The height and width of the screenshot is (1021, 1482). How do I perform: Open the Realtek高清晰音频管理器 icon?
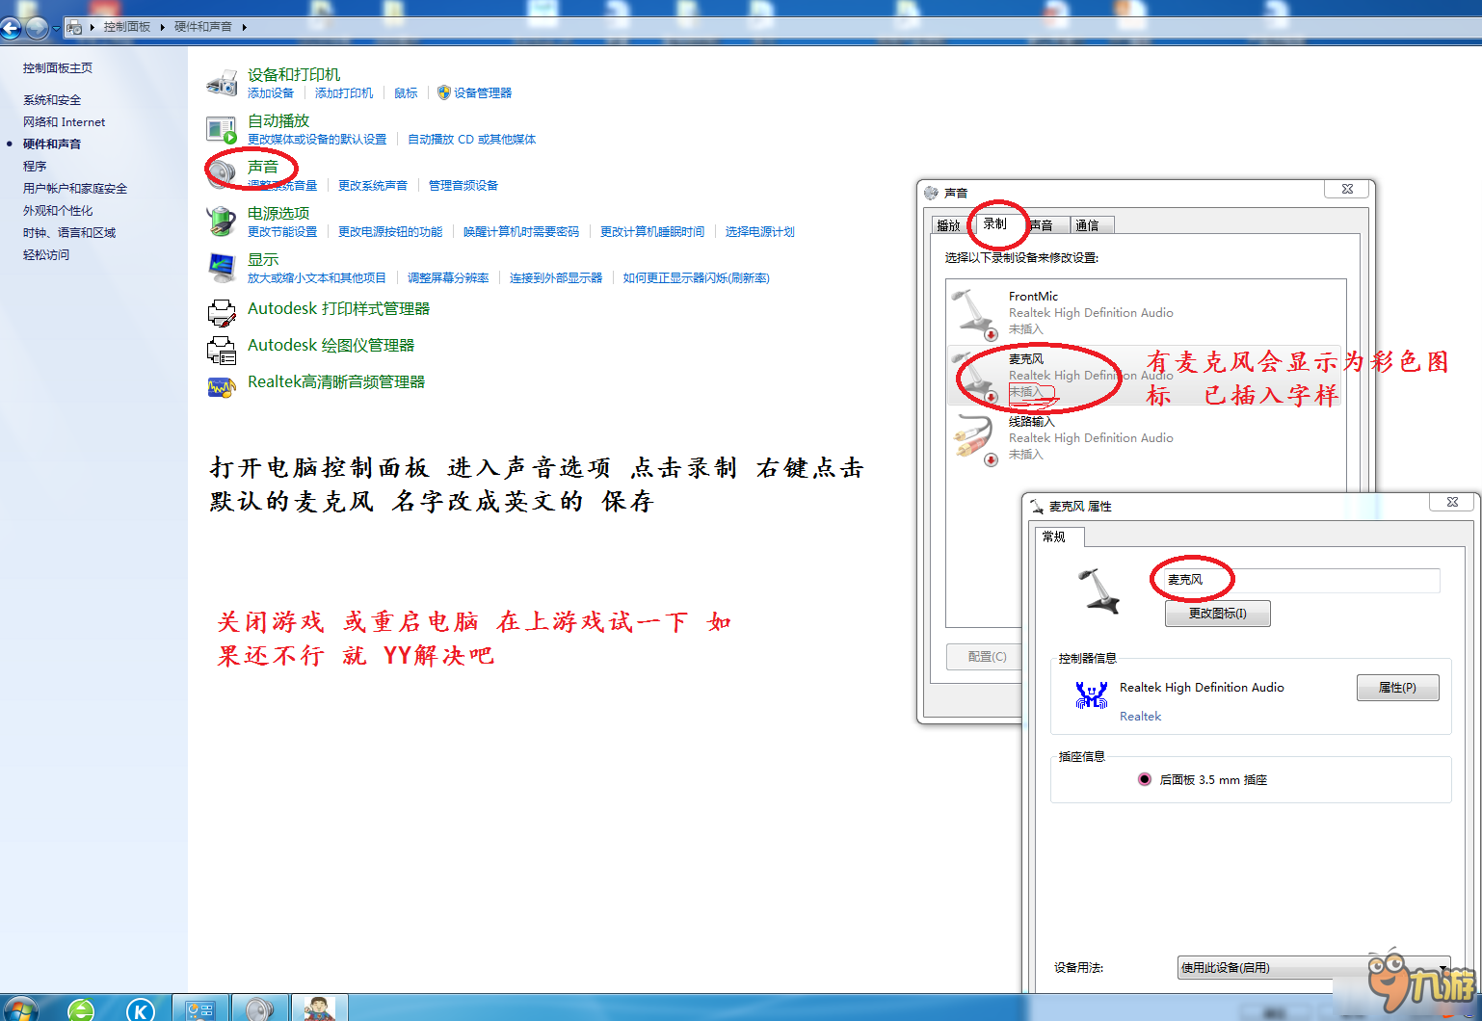222,387
